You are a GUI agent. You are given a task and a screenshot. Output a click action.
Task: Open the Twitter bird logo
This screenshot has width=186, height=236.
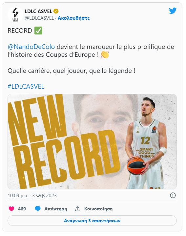click(x=173, y=11)
